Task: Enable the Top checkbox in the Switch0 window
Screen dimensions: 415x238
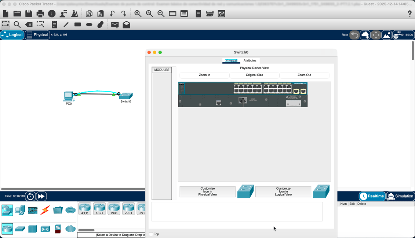Action: [x=151, y=234]
